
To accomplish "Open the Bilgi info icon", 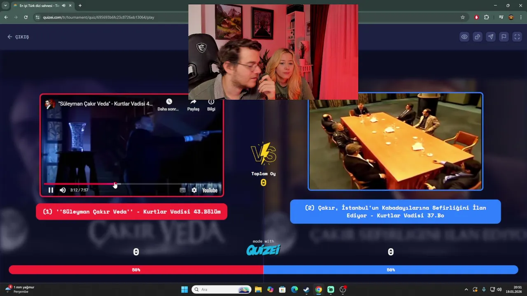I will coord(211,102).
